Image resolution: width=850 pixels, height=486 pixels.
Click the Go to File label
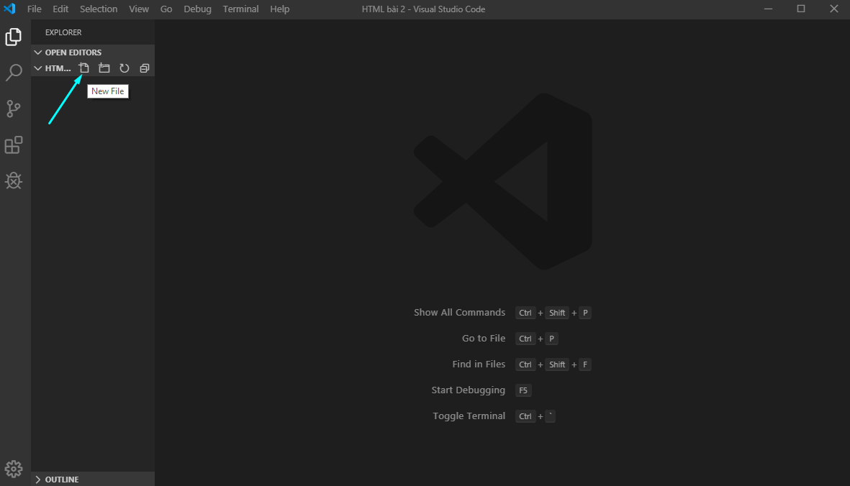tap(484, 338)
